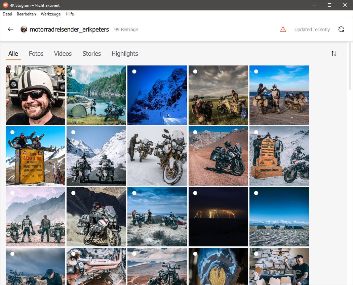Image resolution: width=353 pixels, height=285 pixels.
Task: Click the motorradreisender_erikpeters profile avatar
Action: pos(24,29)
